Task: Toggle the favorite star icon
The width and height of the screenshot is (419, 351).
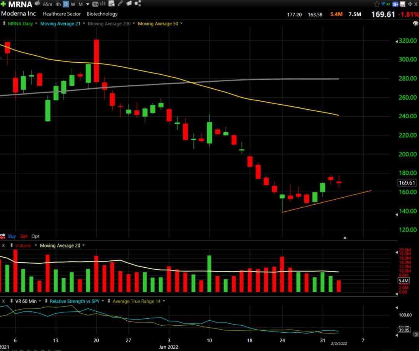Action: [377, 4]
